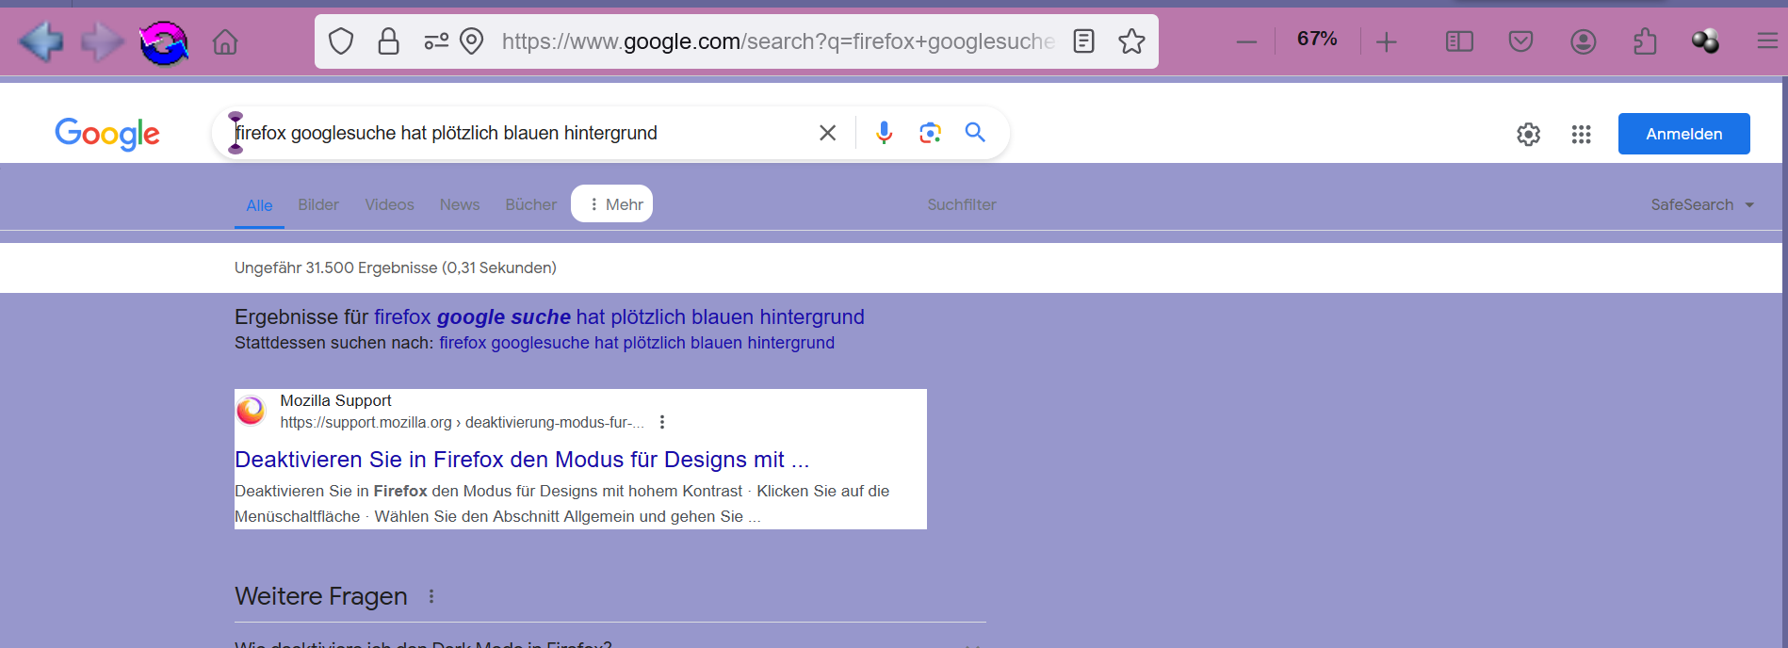The image size is (1788, 648).
Task: Open the tracking protection shield icon
Action: [341, 41]
